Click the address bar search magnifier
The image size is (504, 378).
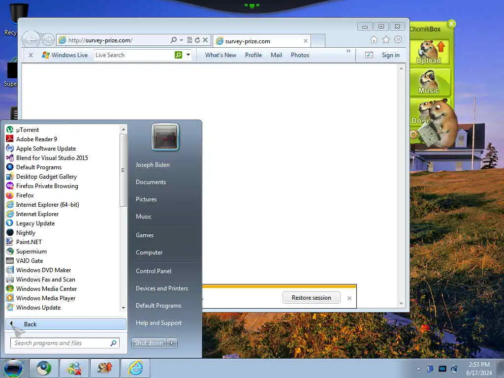click(174, 40)
